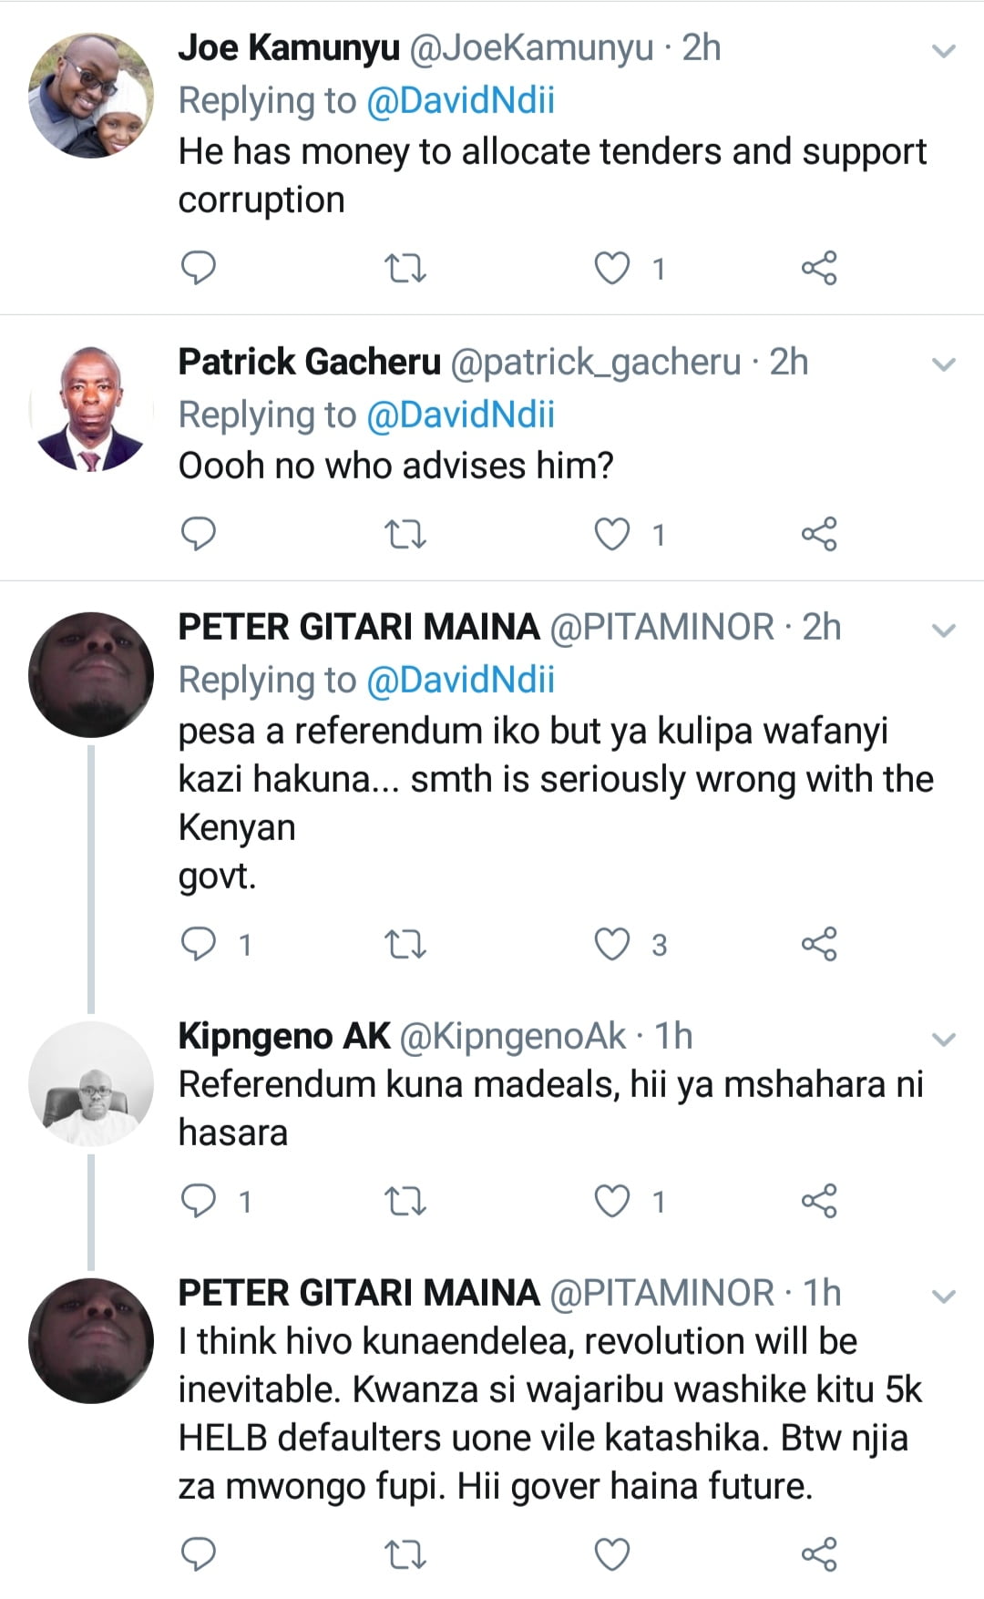Reply to Kipngeno AK's referendum tweet

point(199,1201)
